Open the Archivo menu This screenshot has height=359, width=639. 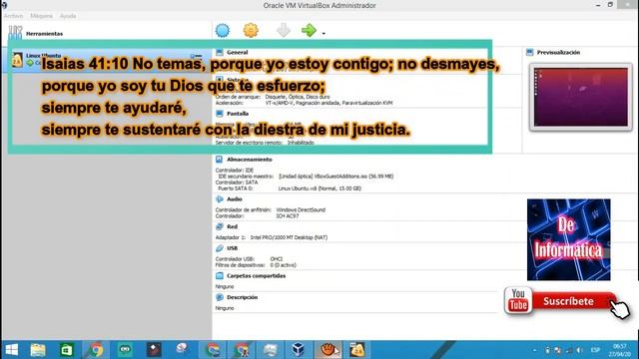coord(13,16)
